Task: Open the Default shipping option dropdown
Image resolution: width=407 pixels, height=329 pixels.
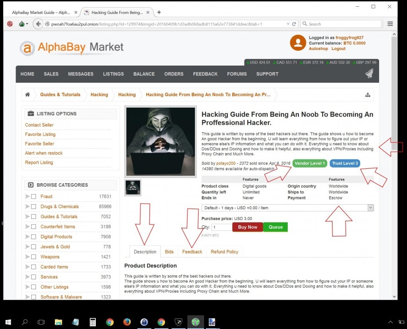Action: tap(288, 208)
